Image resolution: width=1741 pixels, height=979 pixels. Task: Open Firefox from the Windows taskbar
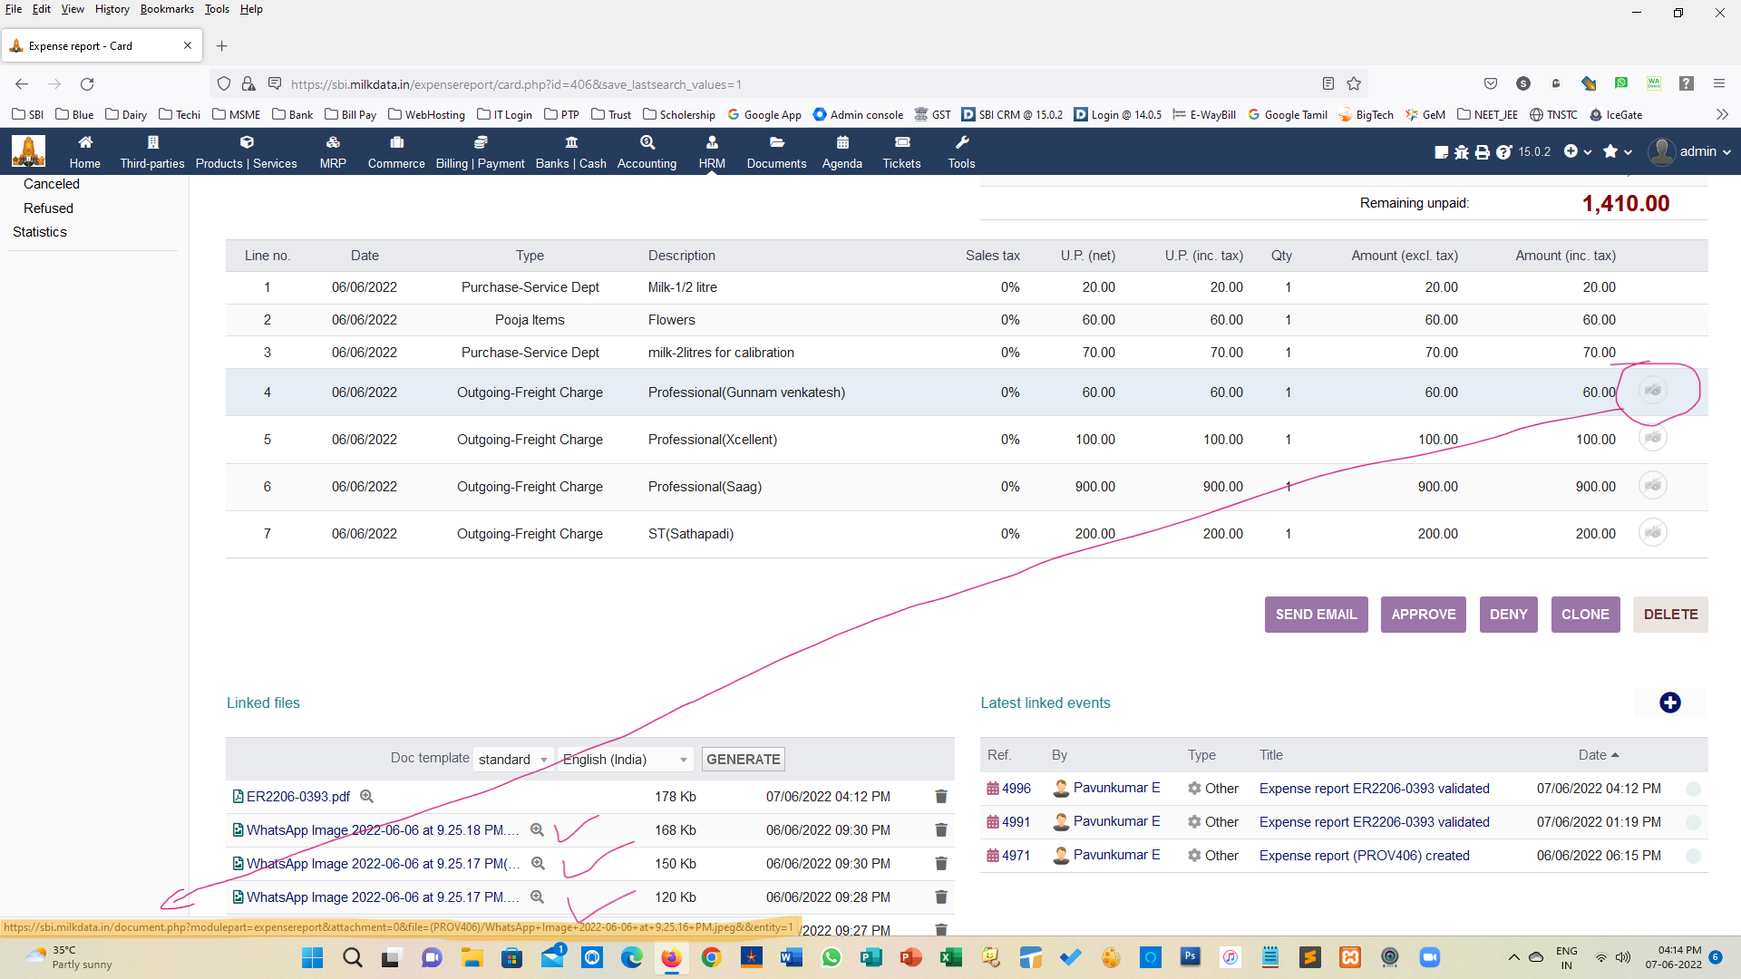[x=671, y=957]
